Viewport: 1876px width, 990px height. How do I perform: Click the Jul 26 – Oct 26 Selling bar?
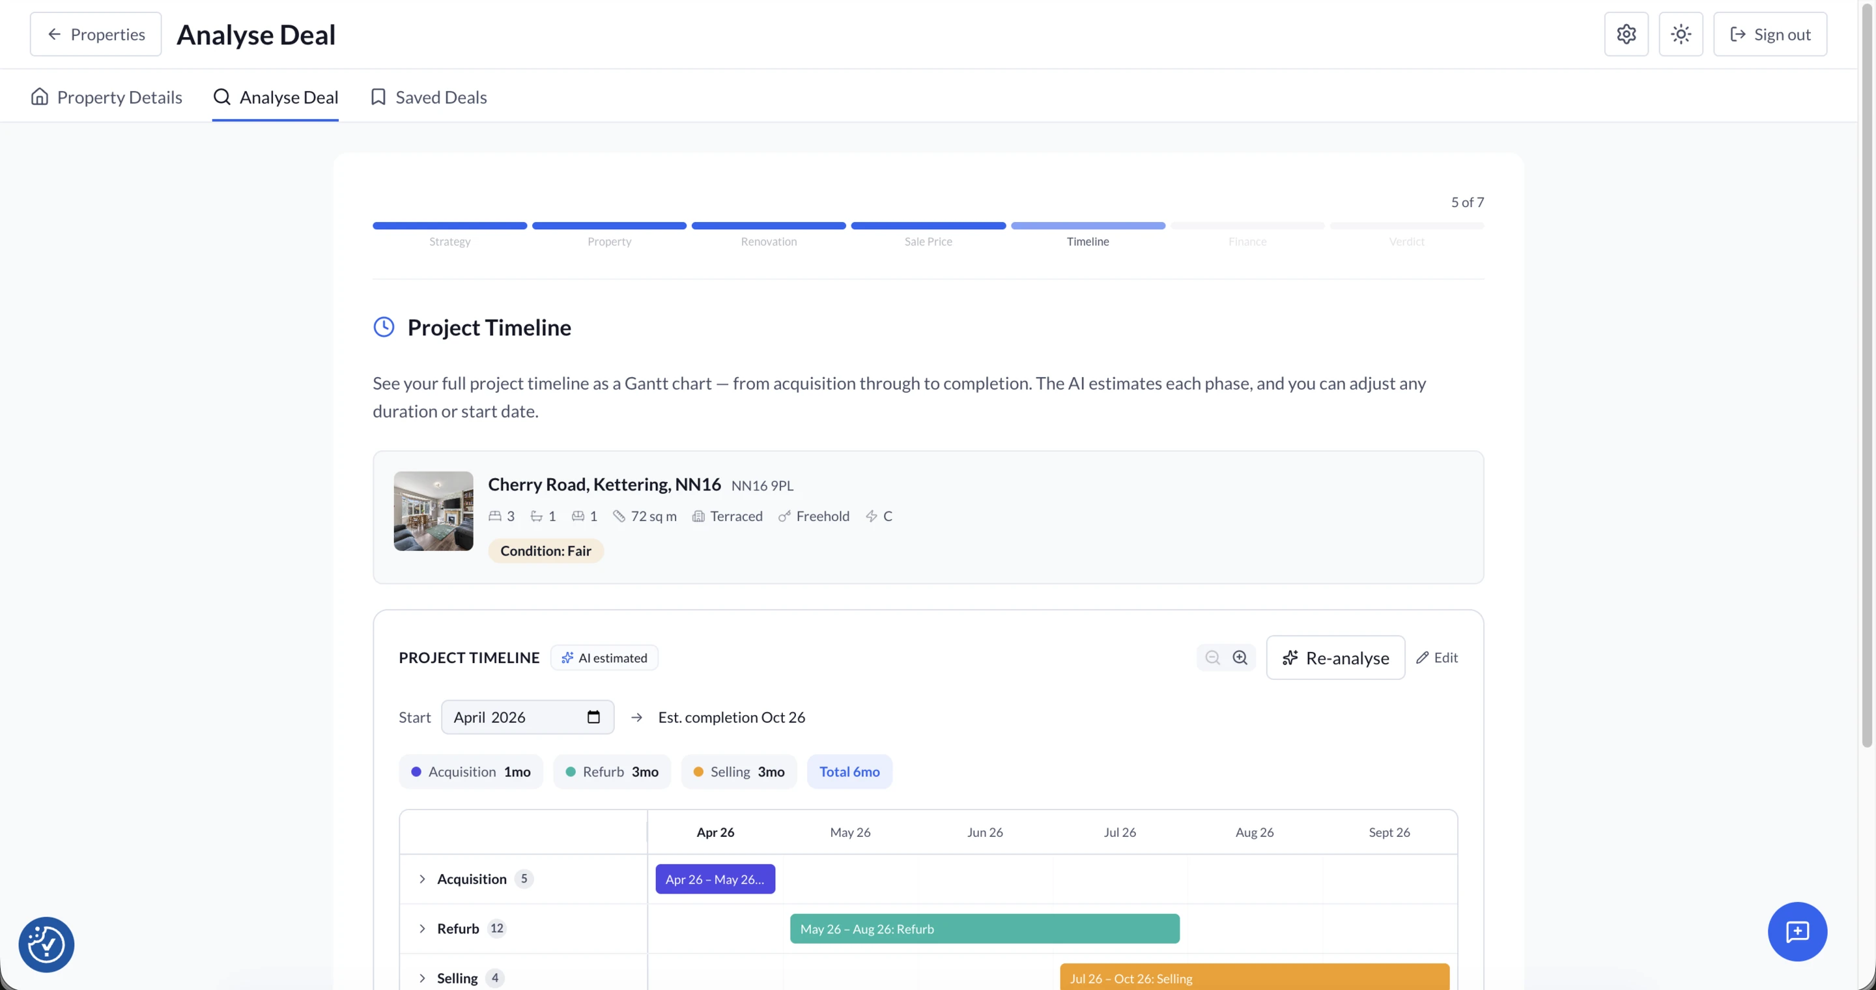click(1254, 977)
